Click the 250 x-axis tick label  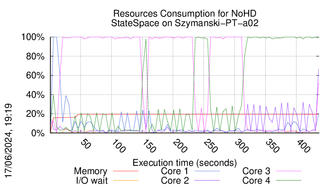pyautogui.click(x=211, y=146)
